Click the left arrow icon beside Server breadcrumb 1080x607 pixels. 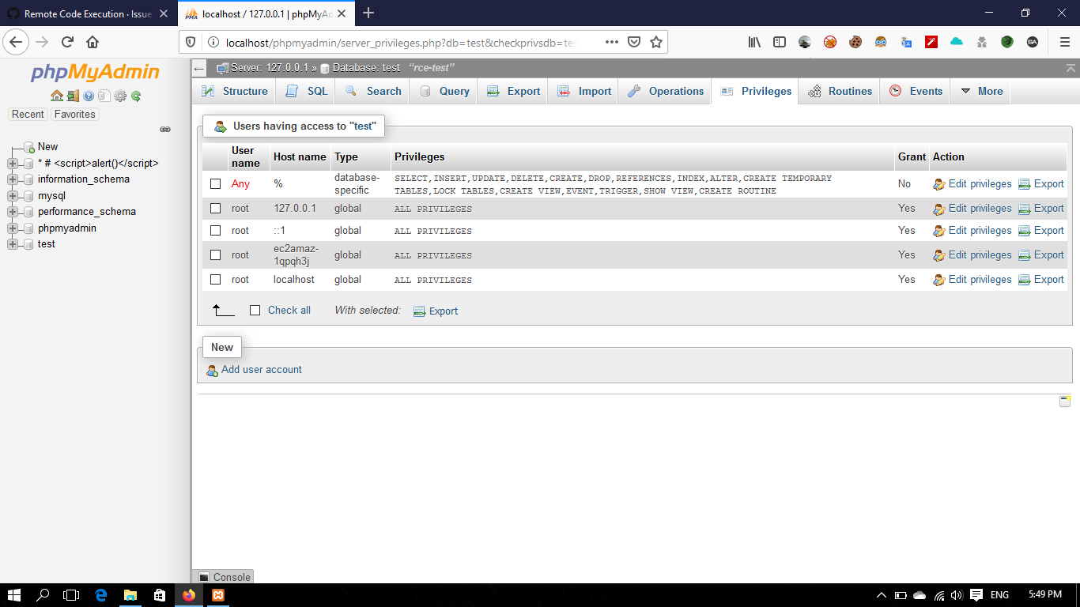[200, 69]
